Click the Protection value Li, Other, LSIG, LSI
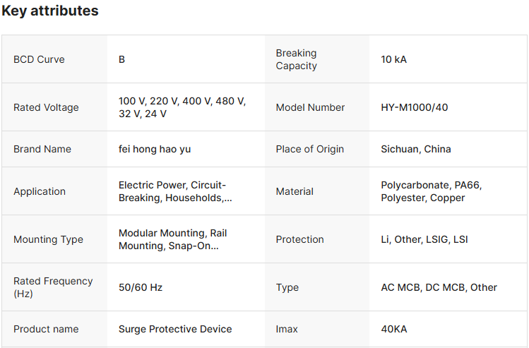Viewport: 529px width, 348px height. [x=424, y=239]
